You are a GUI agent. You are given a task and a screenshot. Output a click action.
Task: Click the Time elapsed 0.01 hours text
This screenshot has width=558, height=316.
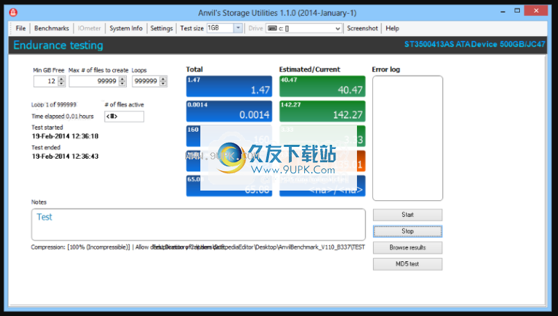62,116
